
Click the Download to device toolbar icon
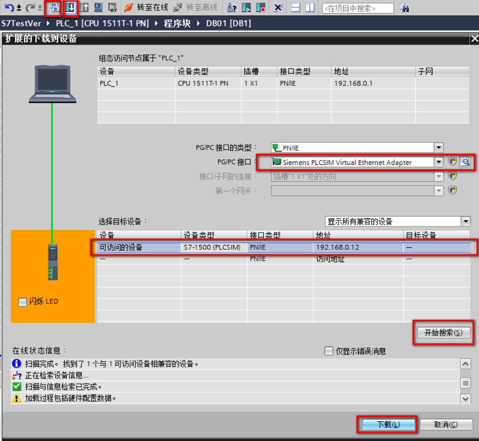point(70,8)
